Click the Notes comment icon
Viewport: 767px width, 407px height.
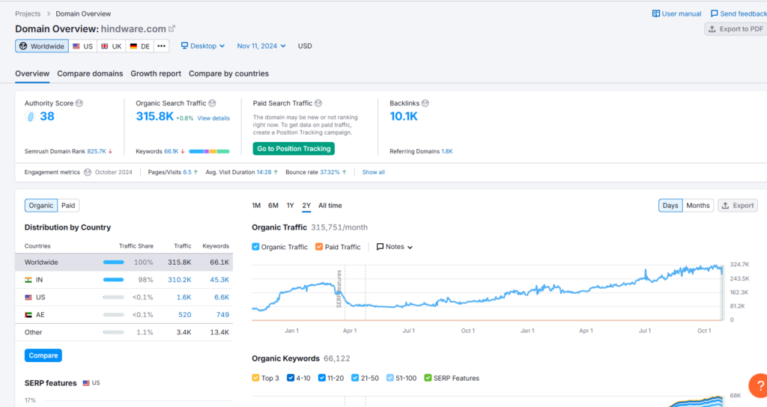click(380, 247)
